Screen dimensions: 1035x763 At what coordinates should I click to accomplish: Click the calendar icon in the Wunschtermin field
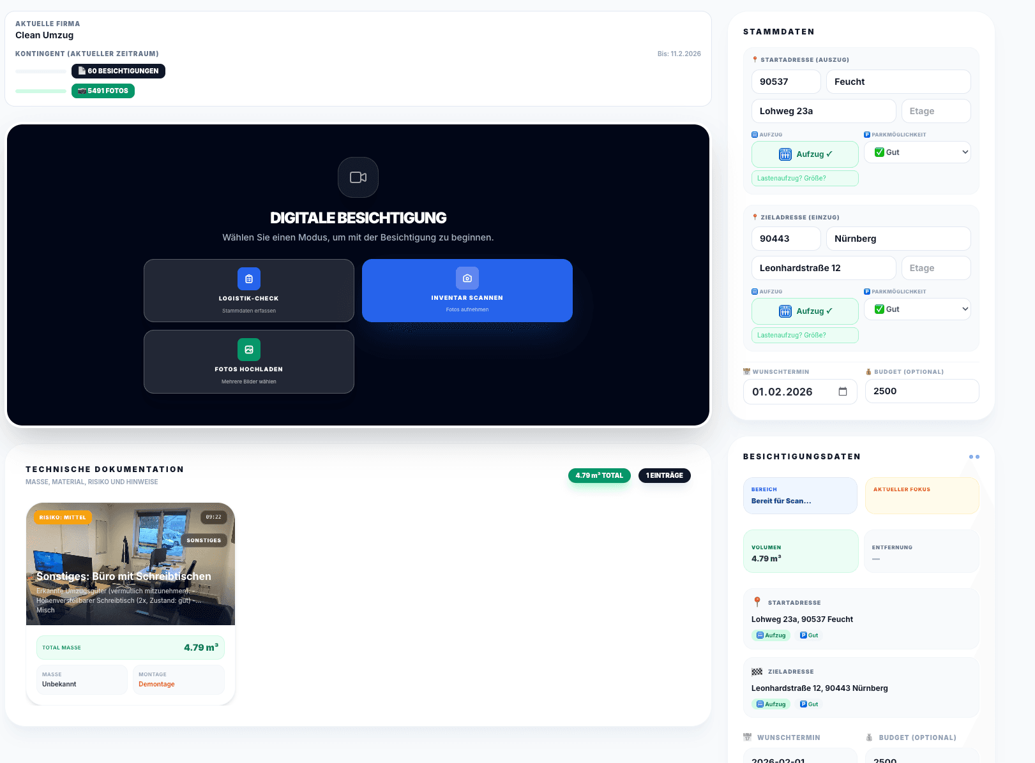[x=844, y=391]
